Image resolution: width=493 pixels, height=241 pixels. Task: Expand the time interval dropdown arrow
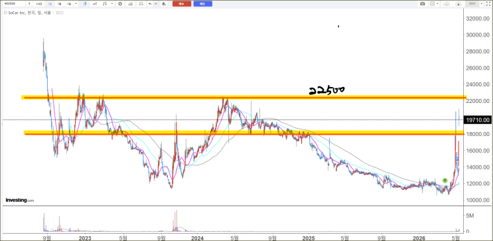(x=76, y=4)
